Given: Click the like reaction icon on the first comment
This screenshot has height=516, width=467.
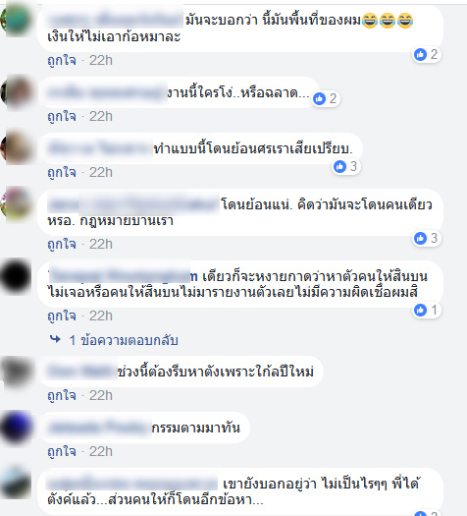Looking at the screenshot, I should [x=420, y=54].
